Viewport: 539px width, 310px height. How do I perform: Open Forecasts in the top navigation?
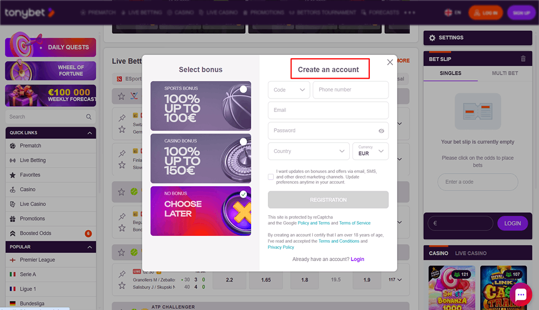coord(380,13)
